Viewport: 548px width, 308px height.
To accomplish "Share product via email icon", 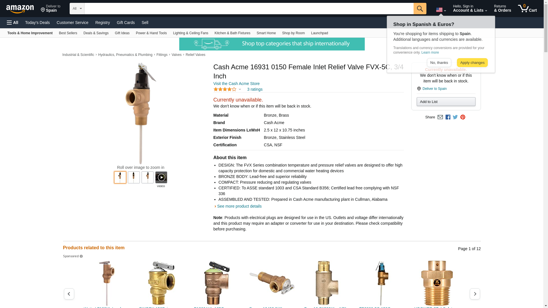I will [440, 117].
